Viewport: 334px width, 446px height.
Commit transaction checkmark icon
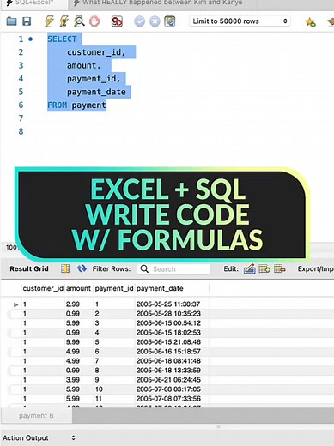click(x=139, y=21)
